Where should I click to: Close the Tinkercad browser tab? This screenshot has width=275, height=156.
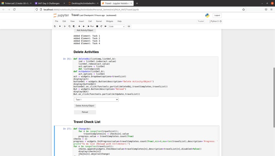click(31, 3)
